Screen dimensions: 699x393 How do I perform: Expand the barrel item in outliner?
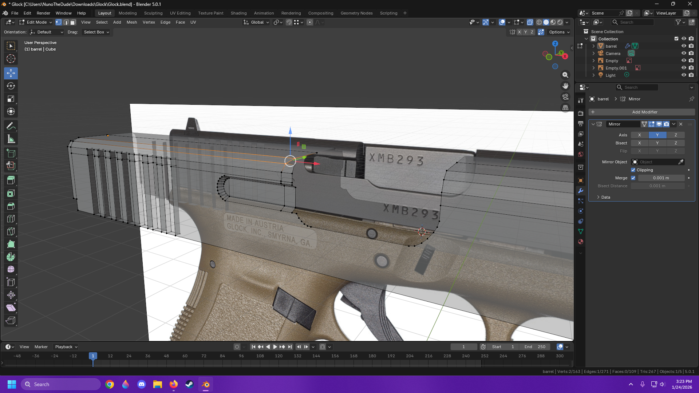click(x=593, y=46)
